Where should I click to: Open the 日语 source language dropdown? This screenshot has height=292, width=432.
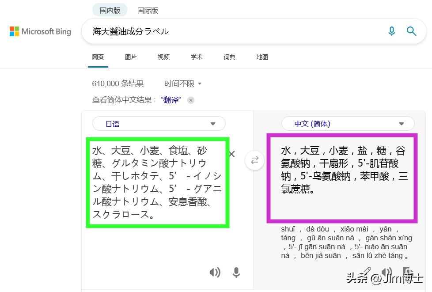159,124
